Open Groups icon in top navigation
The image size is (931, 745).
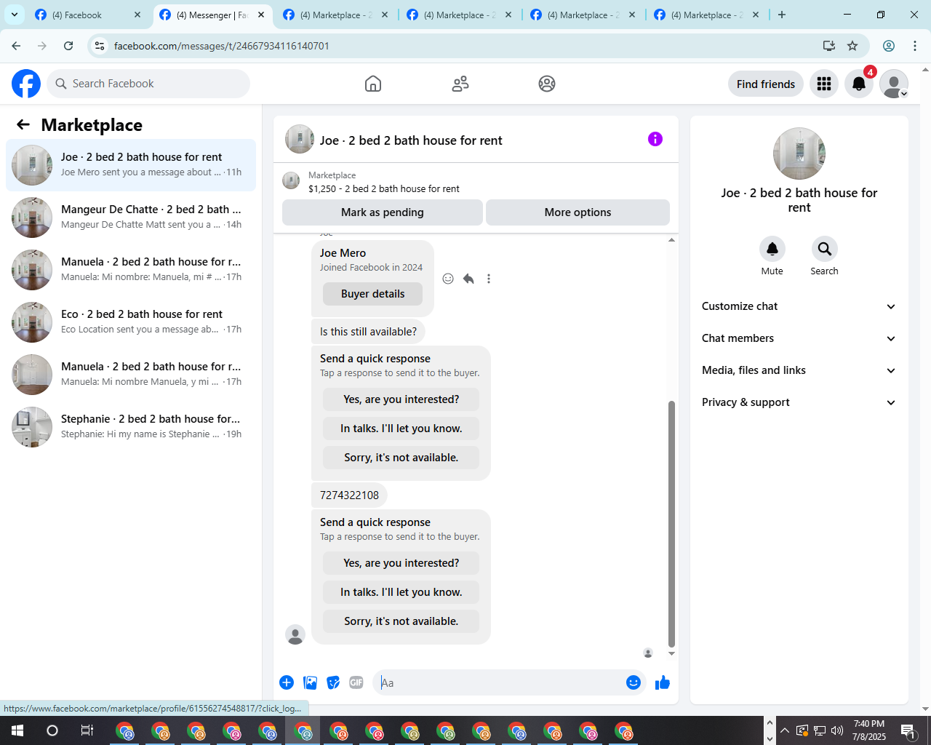(547, 84)
